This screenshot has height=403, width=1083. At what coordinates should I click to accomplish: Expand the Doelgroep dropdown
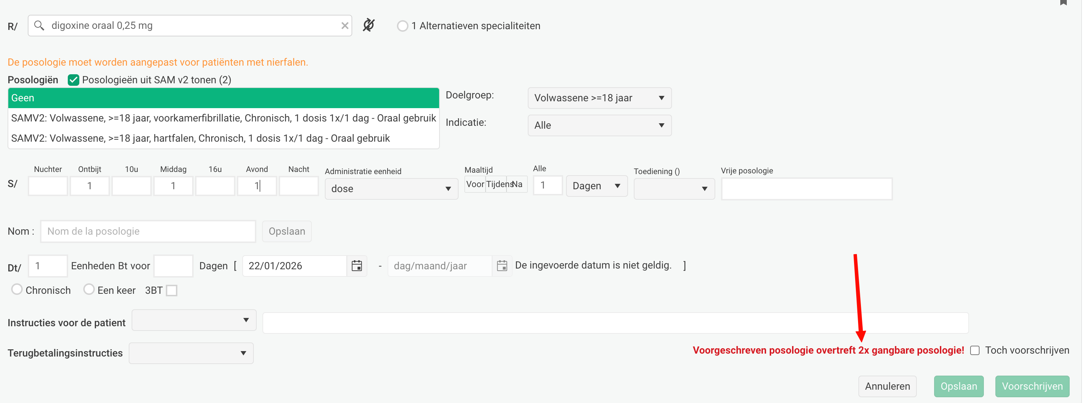599,98
